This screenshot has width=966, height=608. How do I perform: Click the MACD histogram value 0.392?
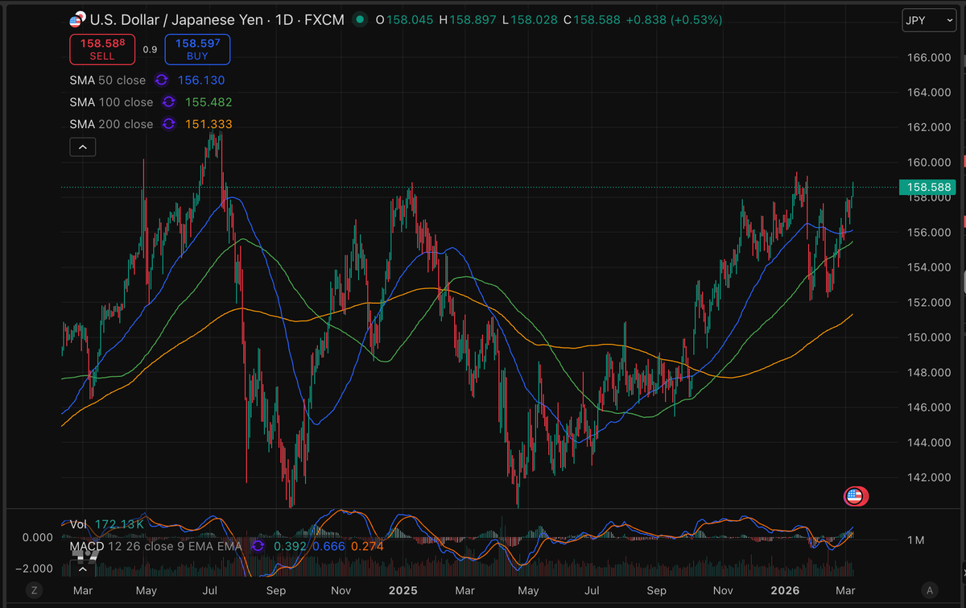pos(290,546)
